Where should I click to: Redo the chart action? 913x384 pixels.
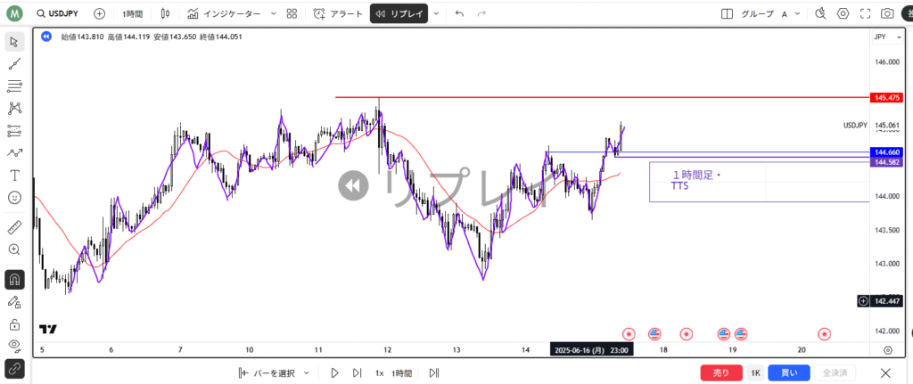(x=481, y=13)
